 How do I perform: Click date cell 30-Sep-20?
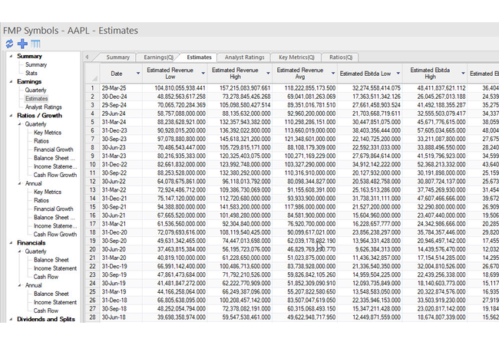pyautogui.click(x=121, y=241)
